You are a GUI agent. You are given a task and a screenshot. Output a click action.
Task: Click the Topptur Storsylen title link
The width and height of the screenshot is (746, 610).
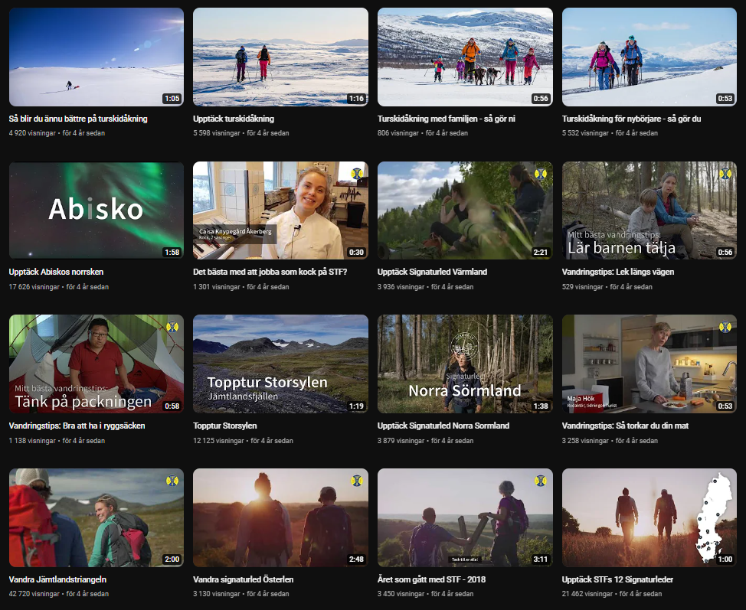coord(224,426)
